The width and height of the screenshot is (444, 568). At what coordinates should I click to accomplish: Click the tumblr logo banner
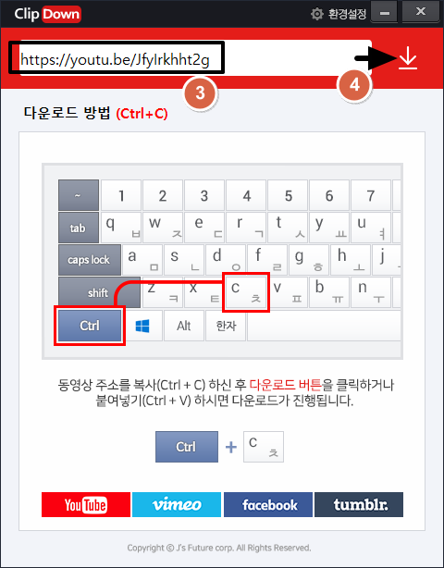click(359, 504)
